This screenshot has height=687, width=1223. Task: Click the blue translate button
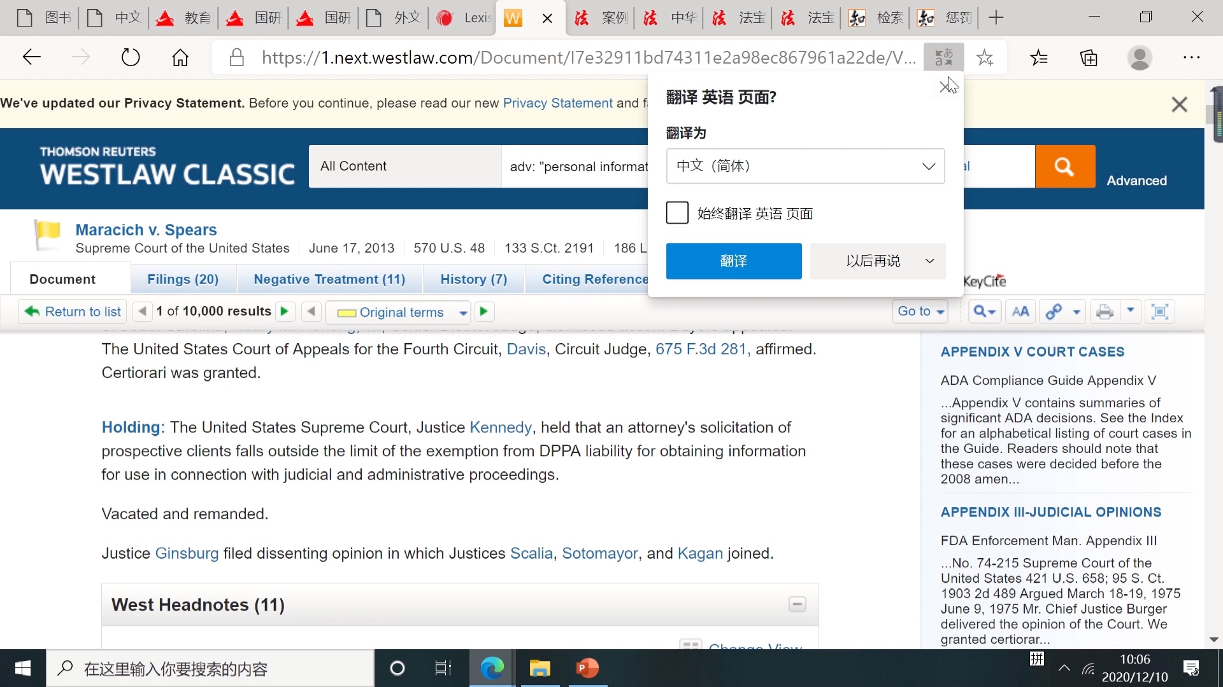[x=734, y=261]
